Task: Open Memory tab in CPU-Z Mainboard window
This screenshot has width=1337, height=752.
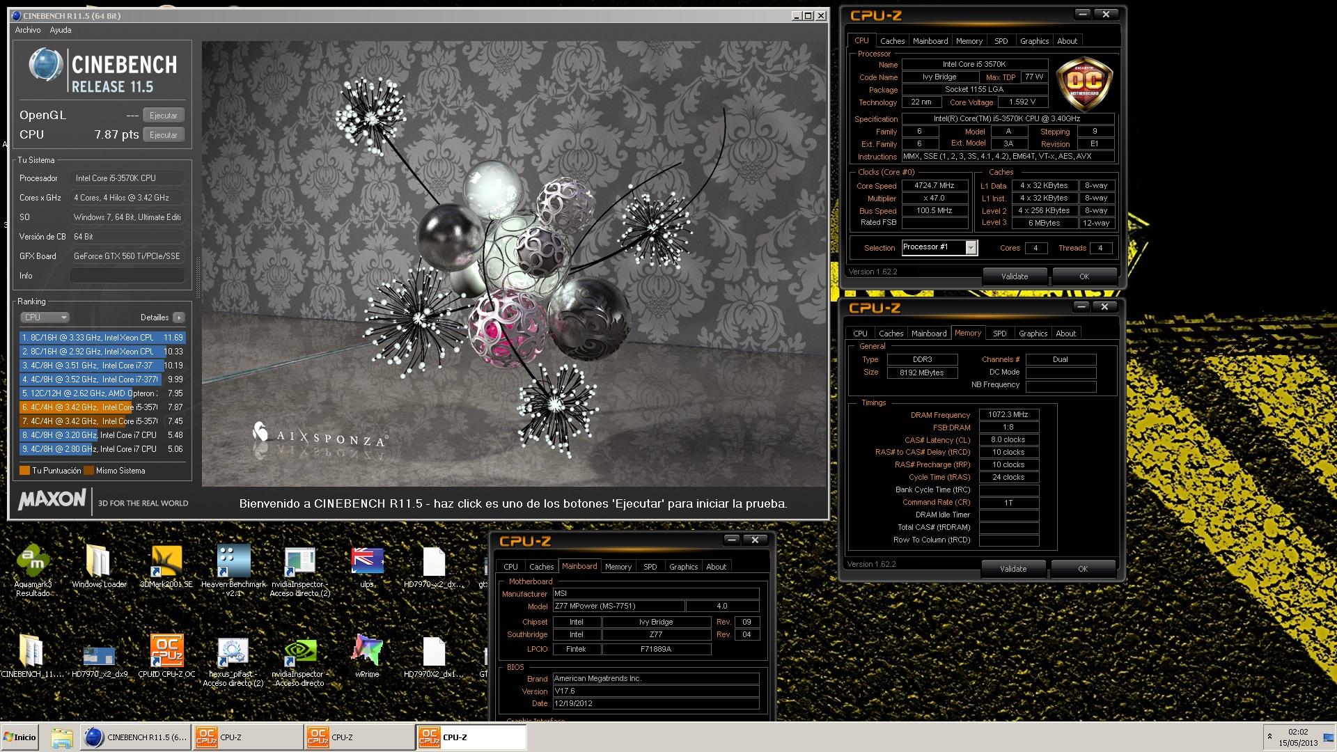Action: [618, 567]
